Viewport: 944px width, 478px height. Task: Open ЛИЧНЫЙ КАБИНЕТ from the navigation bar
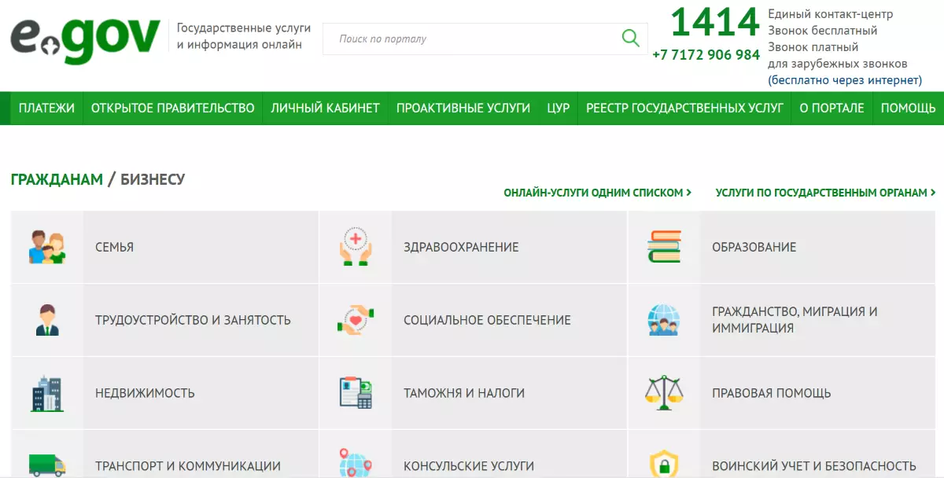(325, 108)
